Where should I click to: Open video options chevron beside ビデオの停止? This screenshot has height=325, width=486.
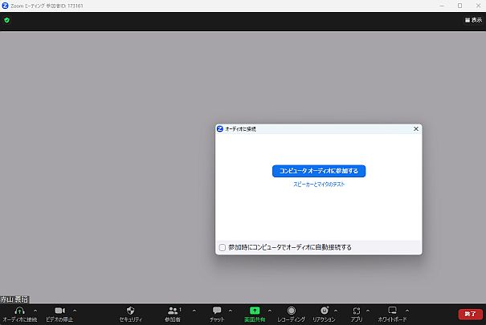(x=75, y=311)
